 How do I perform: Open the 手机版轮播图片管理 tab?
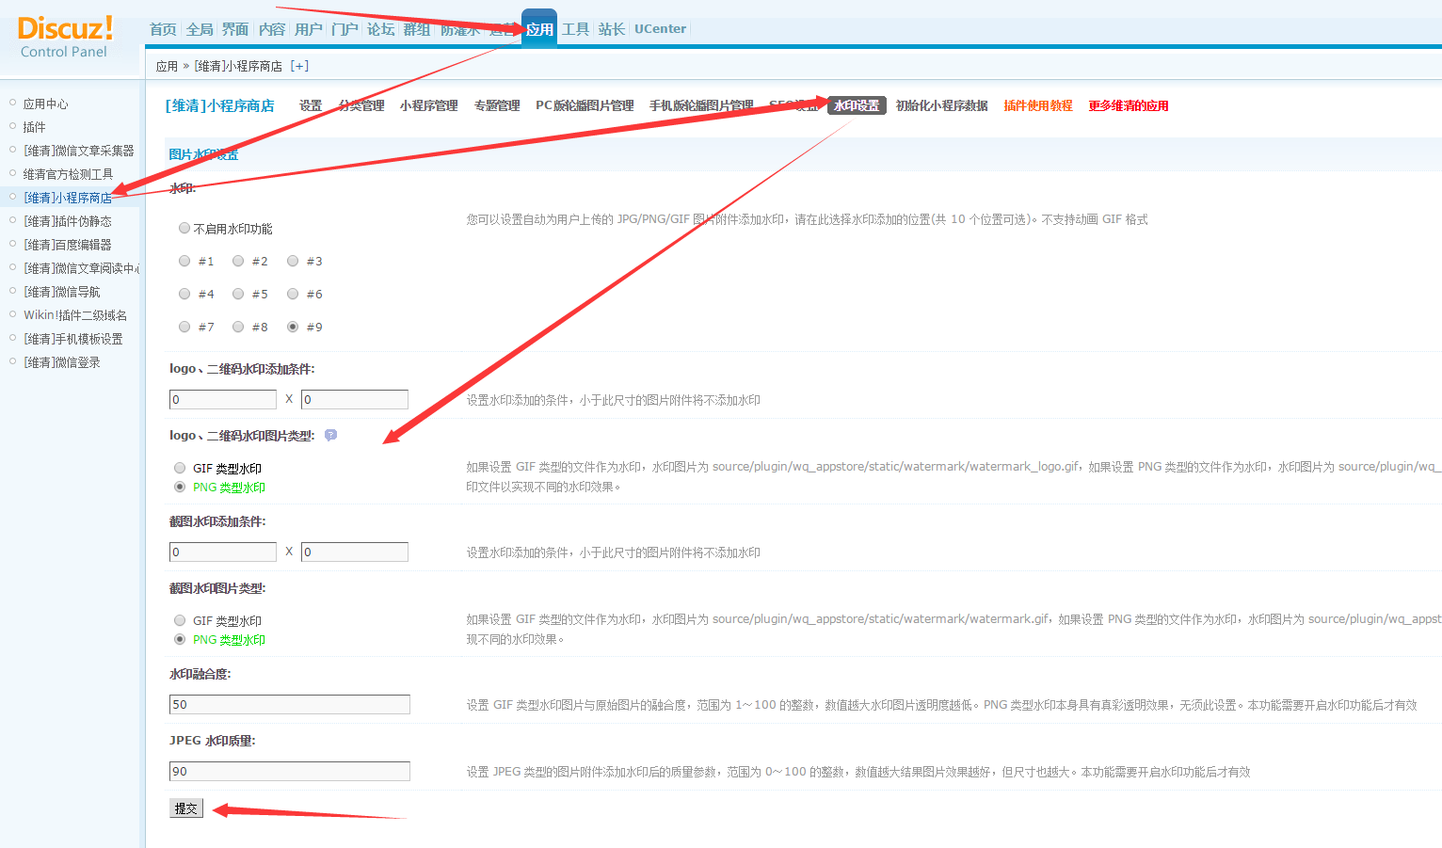coord(701,105)
